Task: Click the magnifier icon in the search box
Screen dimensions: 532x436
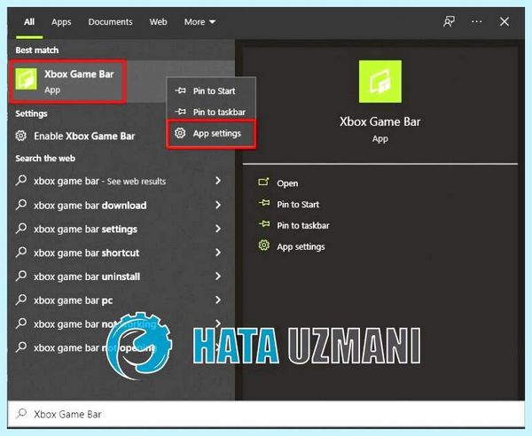Action: point(21,413)
